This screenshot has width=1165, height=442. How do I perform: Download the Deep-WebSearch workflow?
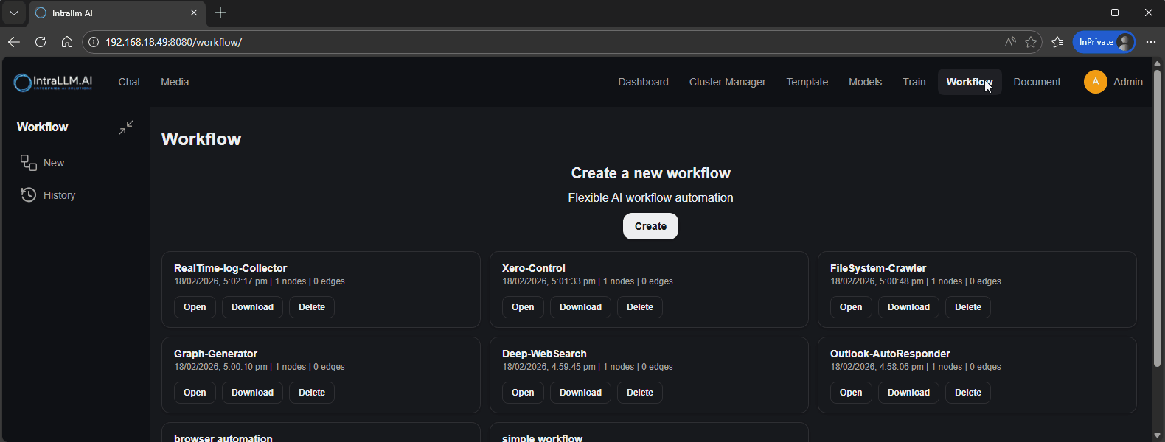[580, 393]
